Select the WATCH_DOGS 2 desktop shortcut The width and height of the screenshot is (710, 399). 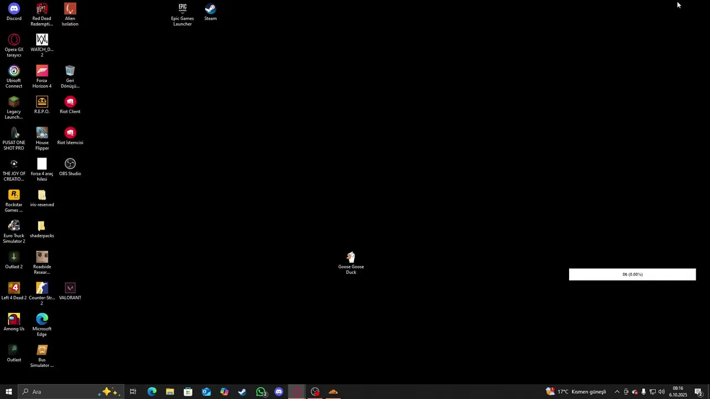[x=42, y=46]
